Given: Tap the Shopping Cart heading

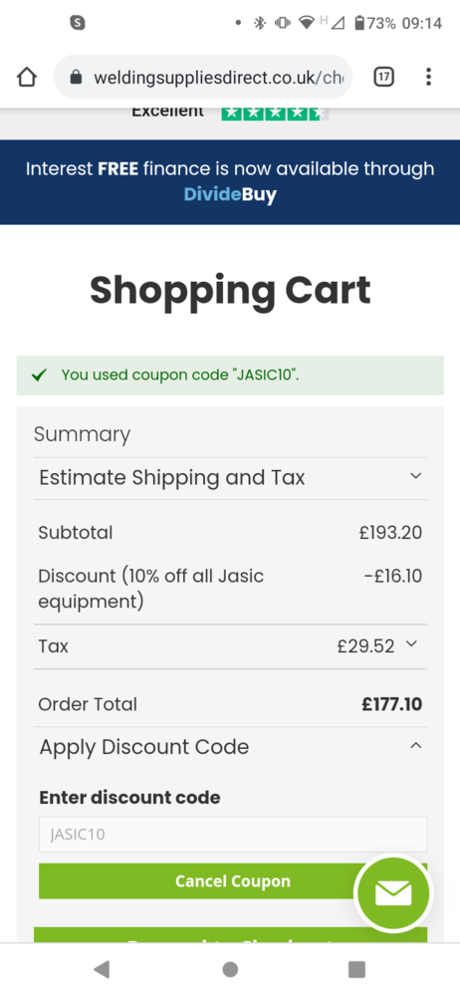Looking at the screenshot, I should tap(230, 291).
